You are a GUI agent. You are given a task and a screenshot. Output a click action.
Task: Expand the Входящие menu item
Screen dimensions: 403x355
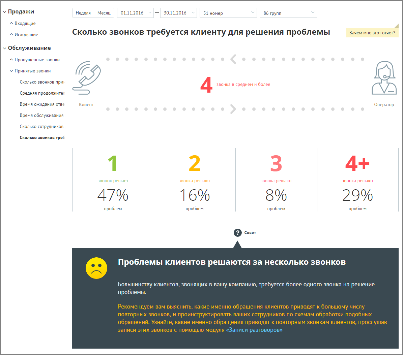(x=11, y=23)
